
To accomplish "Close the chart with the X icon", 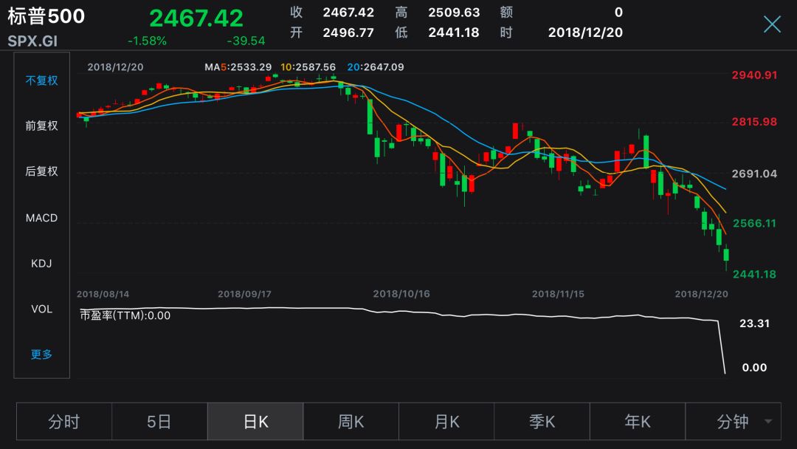I will click(772, 24).
